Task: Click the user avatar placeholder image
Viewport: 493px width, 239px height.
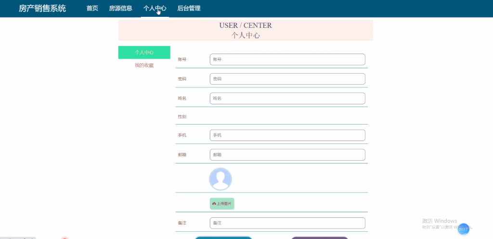Action: pyautogui.click(x=221, y=179)
